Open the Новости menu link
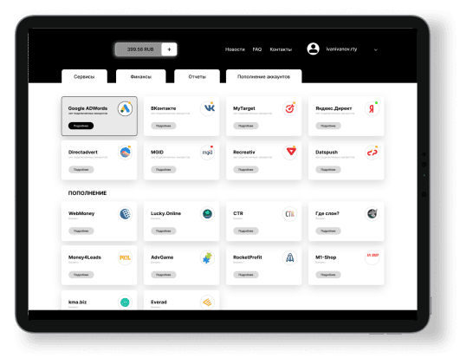 coord(235,49)
